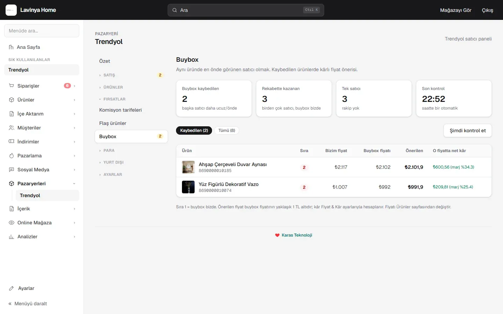Expand the Siparişler submenu chevron
Image resolution: width=503 pixels, height=314 pixels.
[74, 86]
